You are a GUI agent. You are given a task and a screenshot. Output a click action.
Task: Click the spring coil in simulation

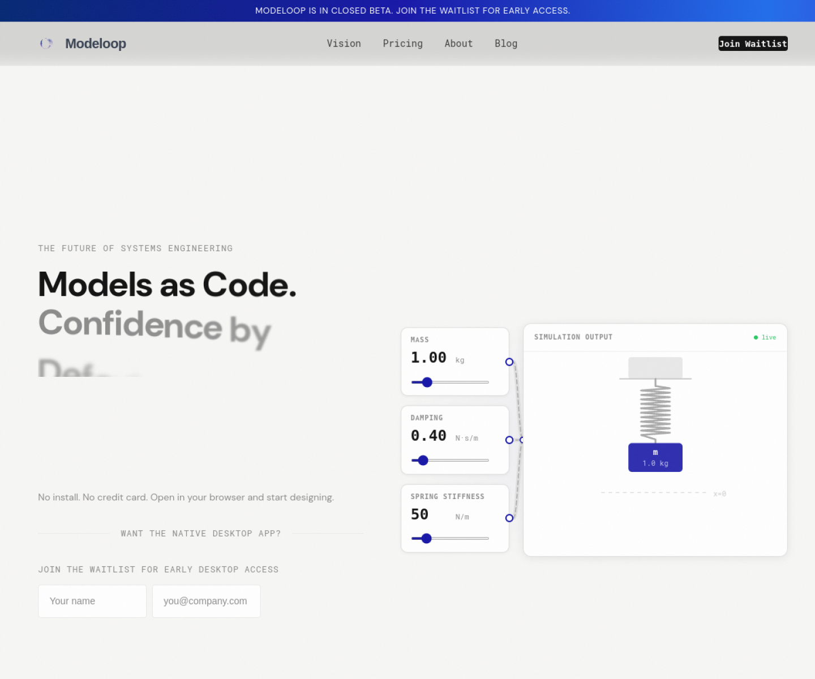click(655, 411)
